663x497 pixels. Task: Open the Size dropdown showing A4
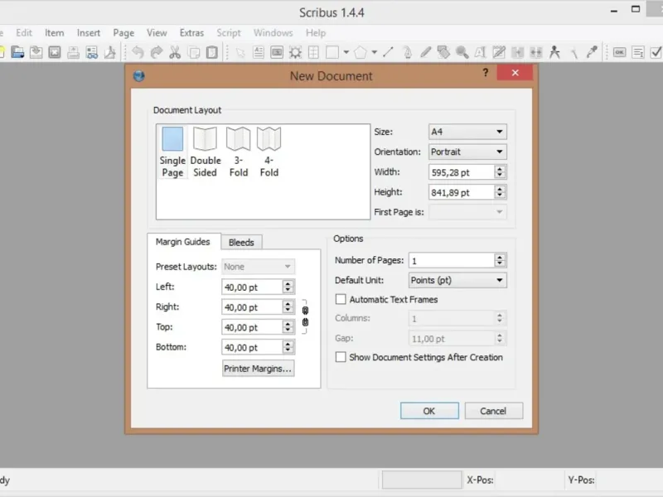[467, 132]
